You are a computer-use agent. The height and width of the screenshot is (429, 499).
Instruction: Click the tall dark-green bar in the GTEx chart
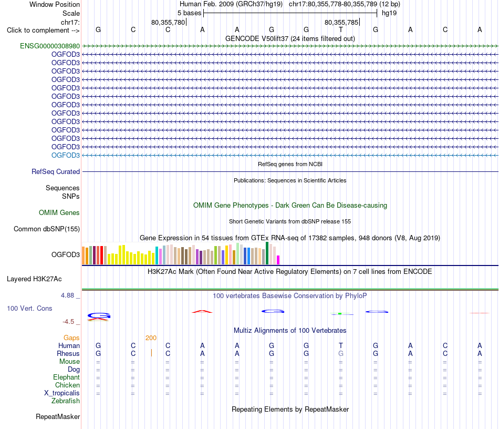[x=267, y=253]
